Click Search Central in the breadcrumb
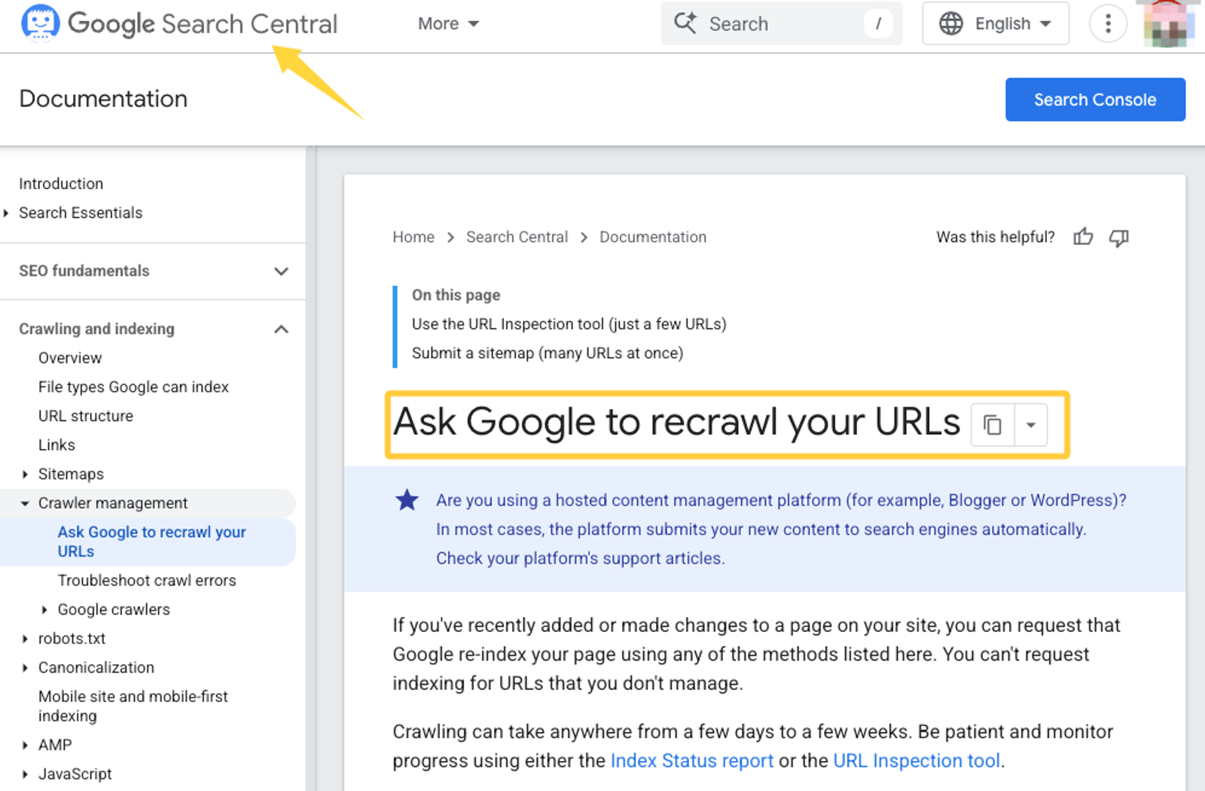 point(517,237)
